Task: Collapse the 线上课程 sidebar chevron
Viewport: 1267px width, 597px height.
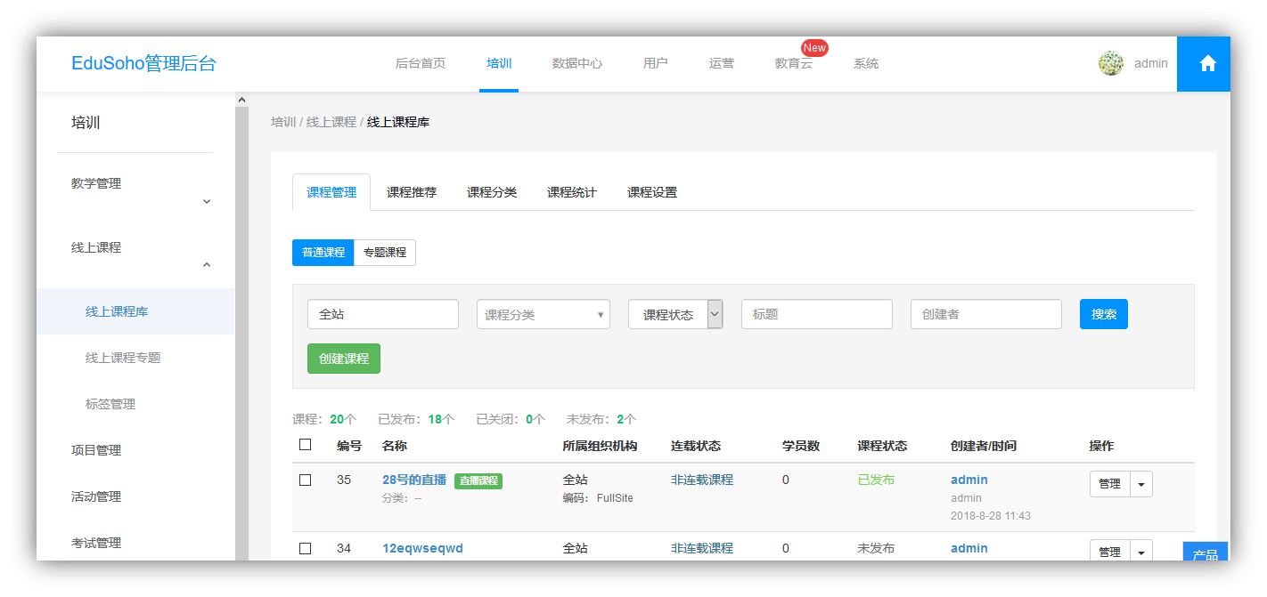Action: (207, 265)
